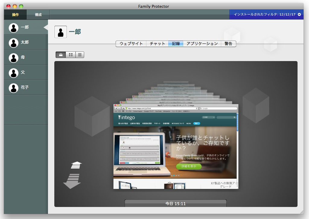Click the front recorded screenshot thumbnail
The width and height of the screenshot is (309, 219).
pyautogui.click(x=176, y=147)
